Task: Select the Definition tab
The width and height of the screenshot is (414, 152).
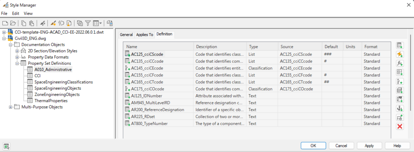Action: pyautogui.click(x=164, y=34)
